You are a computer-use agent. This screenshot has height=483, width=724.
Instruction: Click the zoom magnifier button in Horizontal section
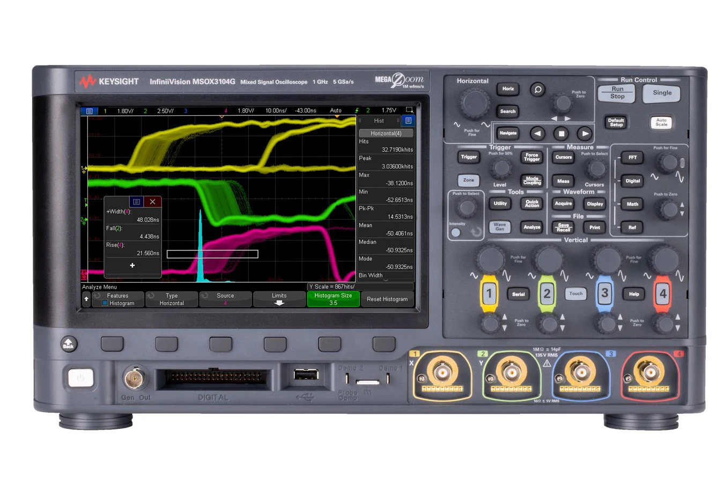(x=537, y=90)
